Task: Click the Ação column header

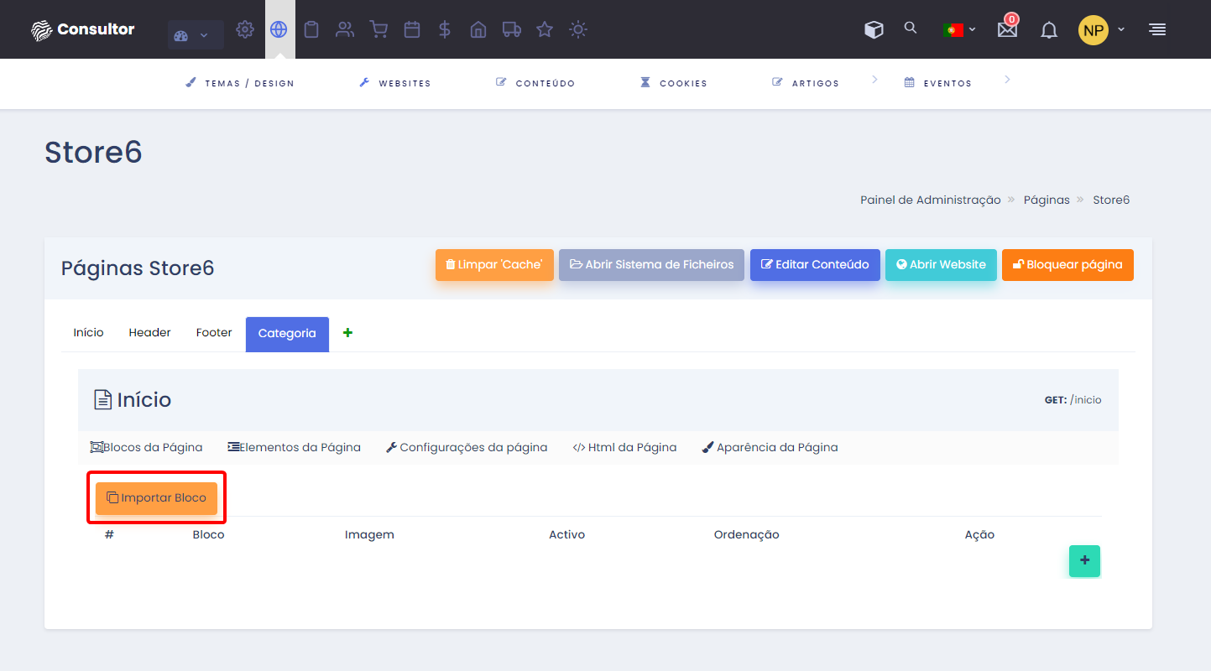Action: [x=979, y=534]
